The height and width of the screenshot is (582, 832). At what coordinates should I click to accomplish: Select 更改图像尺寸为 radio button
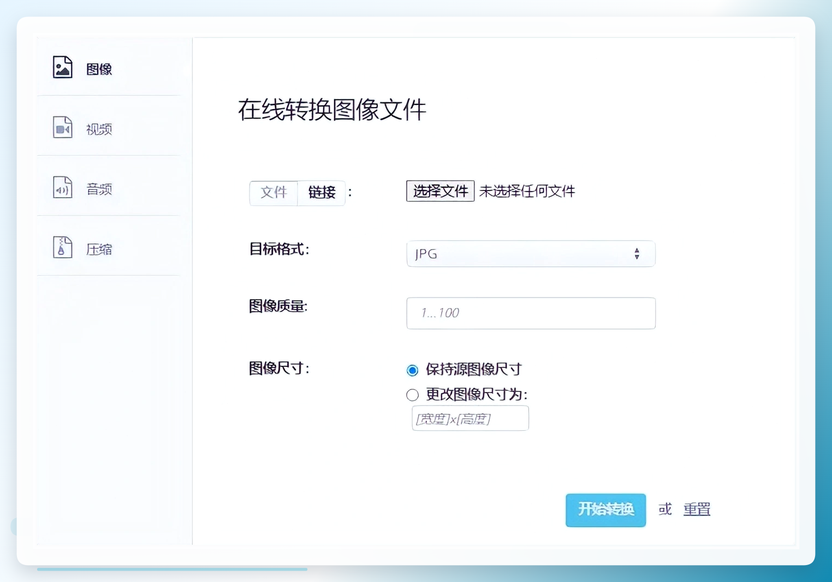(413, 395)
